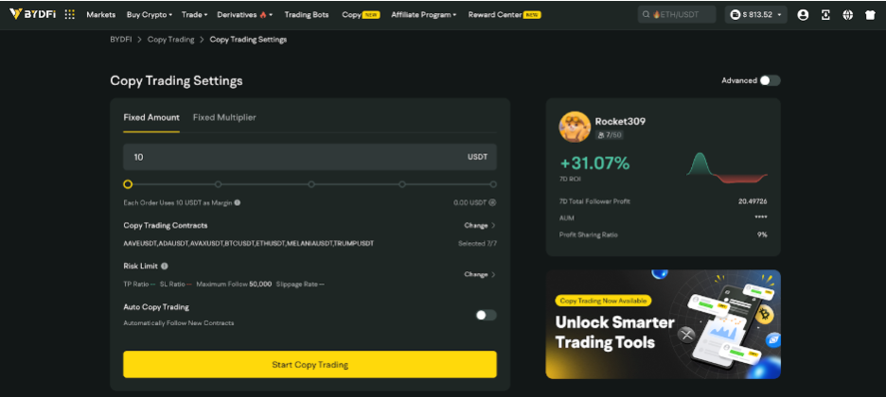Open the apps grid menu icon
Viewport: 886px width, 397px height.
(x=69, y=15)
